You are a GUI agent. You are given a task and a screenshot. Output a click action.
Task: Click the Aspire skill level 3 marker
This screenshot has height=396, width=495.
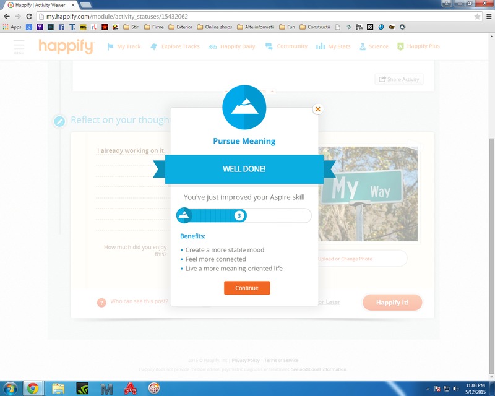pyautogui.click(x=239, y=216)
